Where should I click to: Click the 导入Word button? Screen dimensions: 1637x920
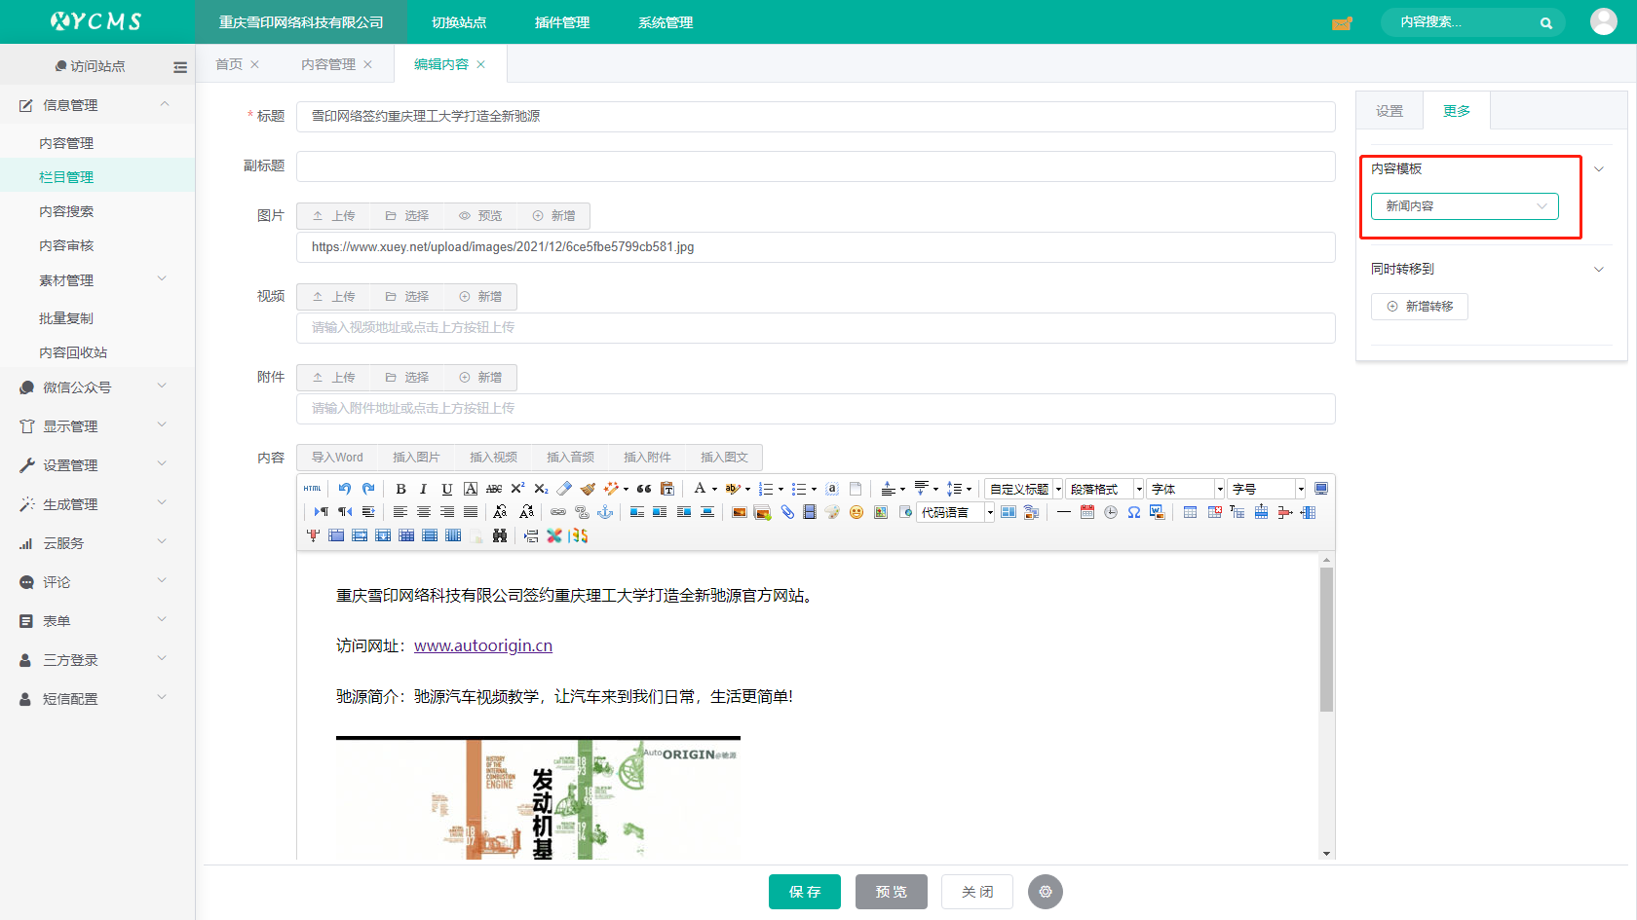tap(336, 458)
